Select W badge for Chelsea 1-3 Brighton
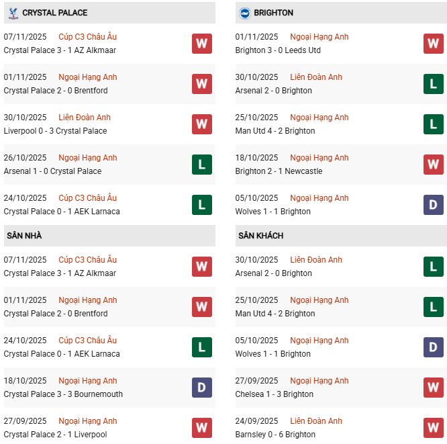The image size is (447, 444). (x=434, y=388)
